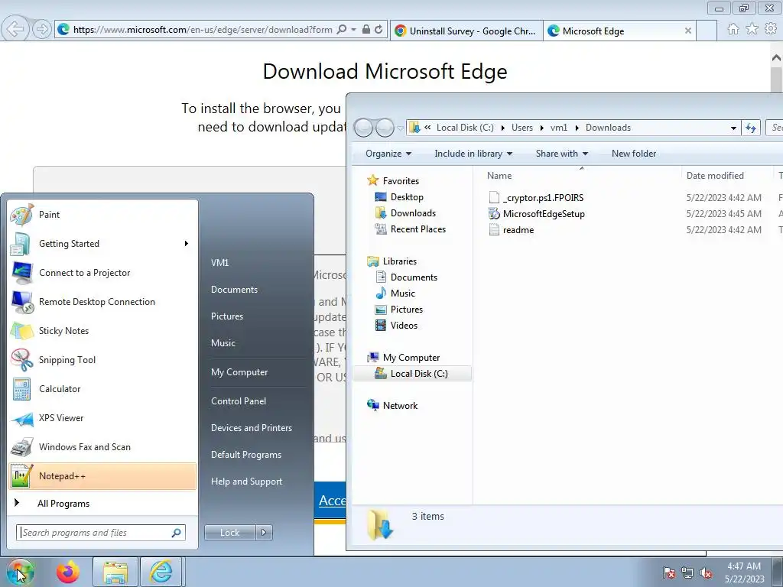Open the IE address bar autocomplete dropdown arrow
This screenshot has height=587, width=783.
(353, 30)
